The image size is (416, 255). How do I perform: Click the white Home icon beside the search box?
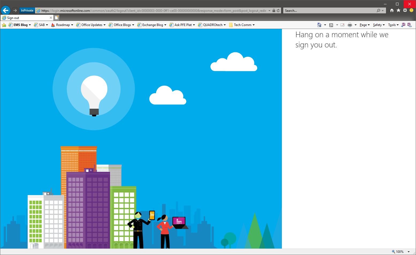(x=392, y=10)
